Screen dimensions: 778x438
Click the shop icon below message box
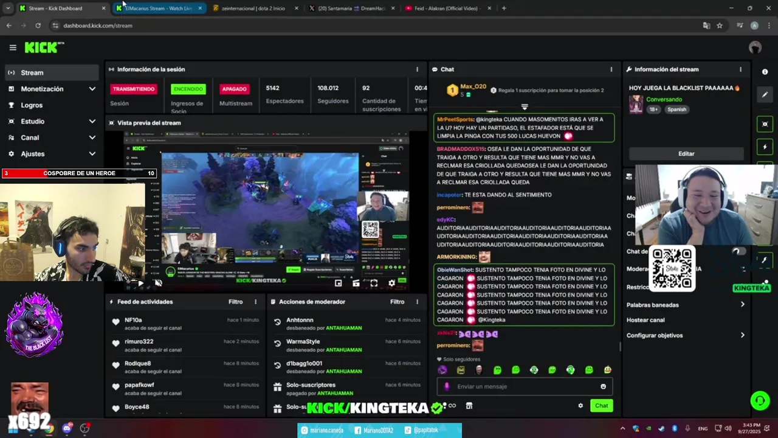[x=469, y=406]
